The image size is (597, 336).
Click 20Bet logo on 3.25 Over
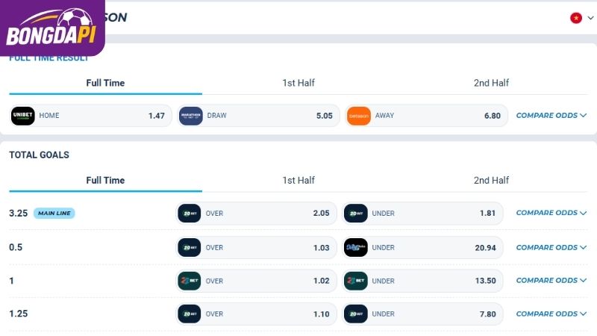[x=190, y=214]
